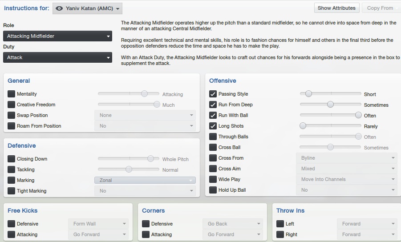Viewport: 401px width, 242px height.
Task: Click the Passing Style slider handle
Action: [308, 94]
